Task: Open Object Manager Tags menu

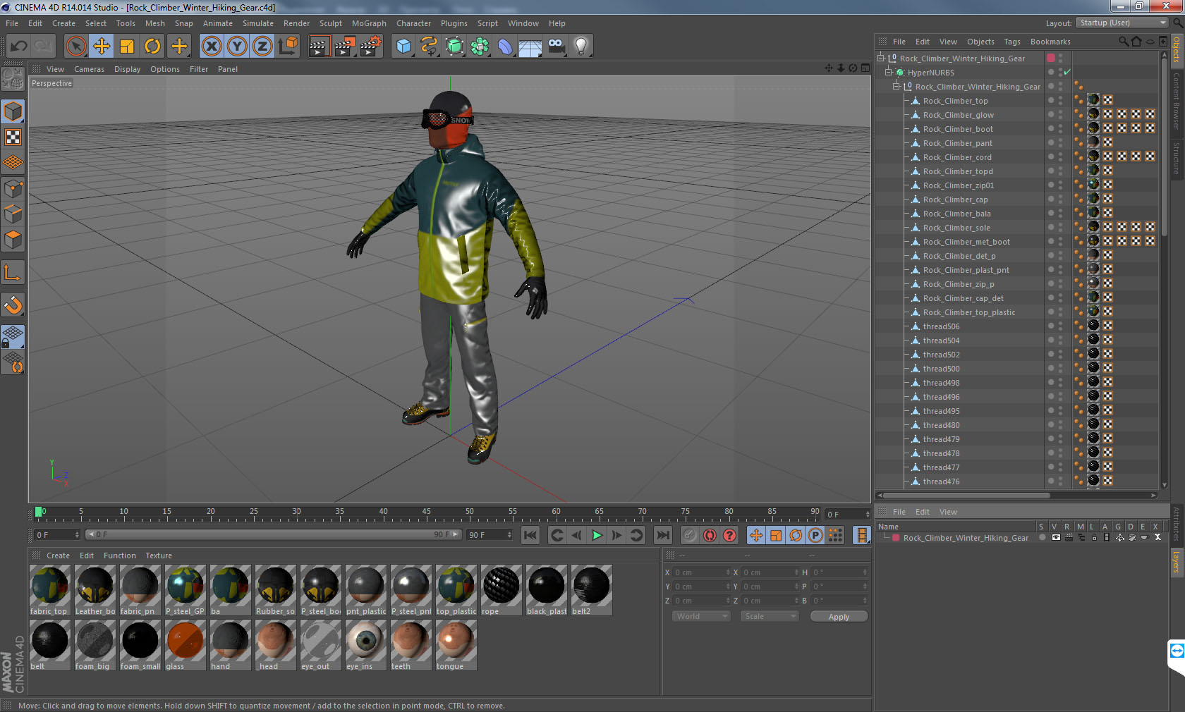Action: [x=1012, y=42]
